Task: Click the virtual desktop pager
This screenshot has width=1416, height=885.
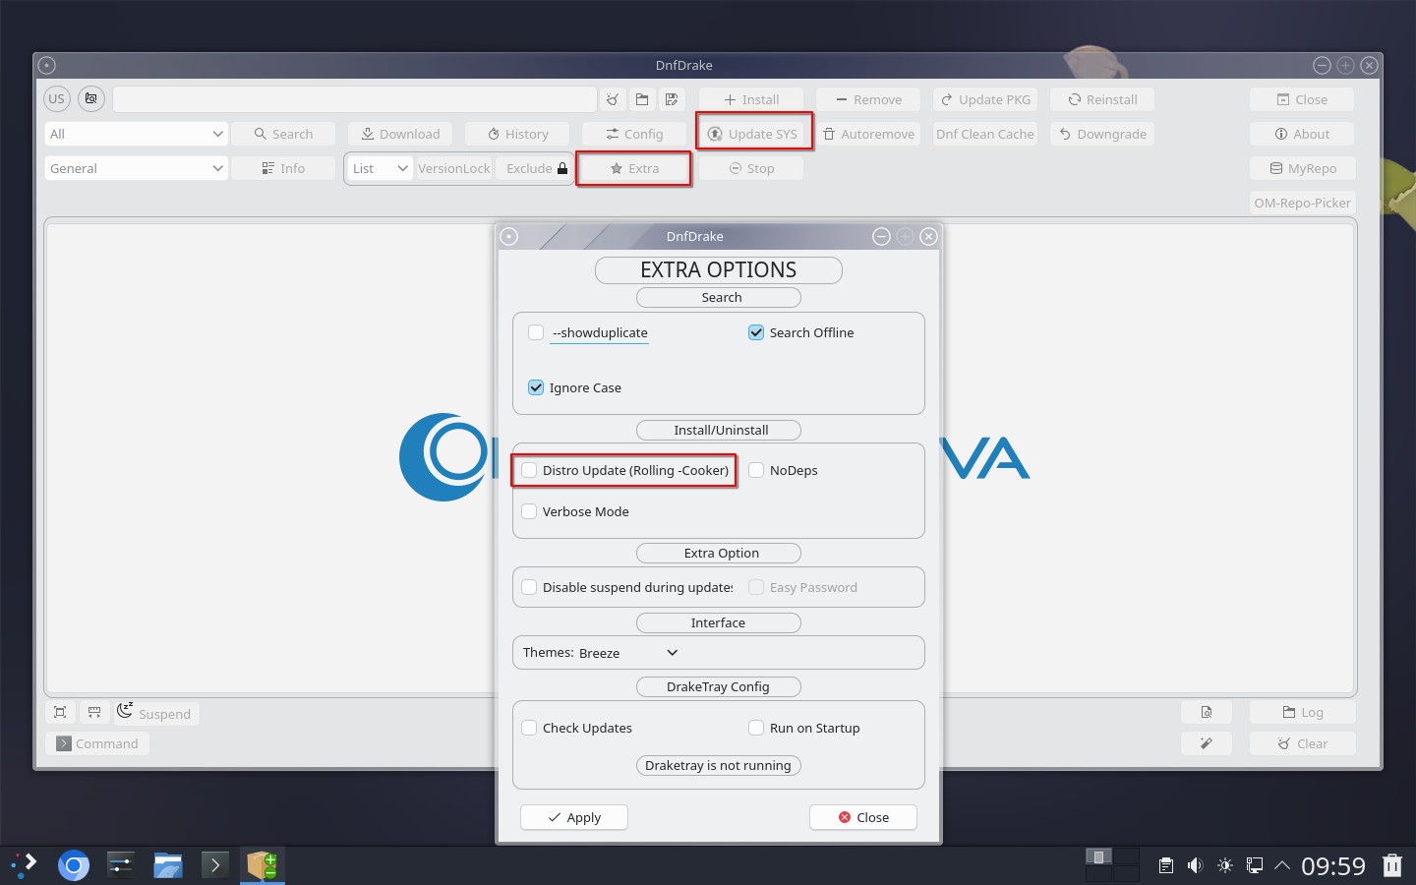Action: coord(1112,865)
